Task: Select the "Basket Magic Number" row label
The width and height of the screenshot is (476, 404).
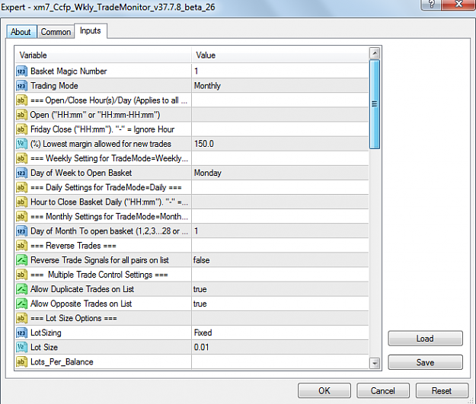Action: (69, 72)
